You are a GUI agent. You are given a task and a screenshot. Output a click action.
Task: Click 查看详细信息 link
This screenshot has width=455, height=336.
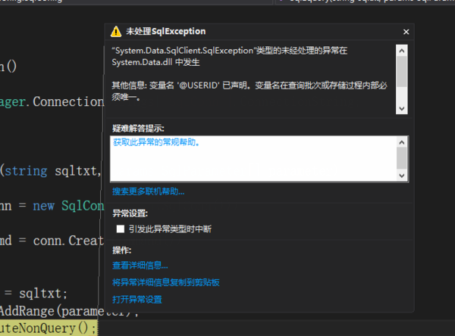(140, 266)
